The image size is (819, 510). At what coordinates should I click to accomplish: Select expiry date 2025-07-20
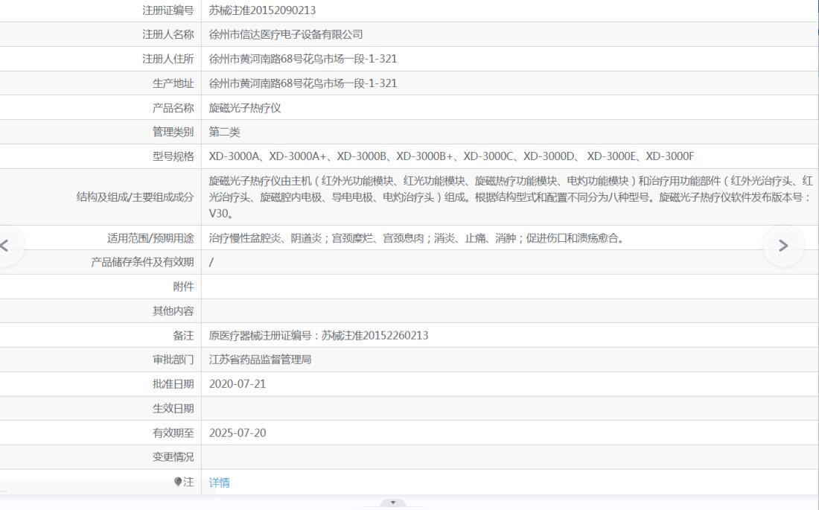tap(238, 433)
